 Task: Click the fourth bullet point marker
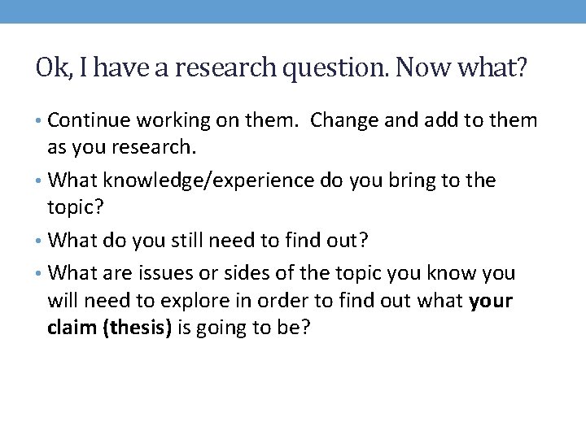pyautogui.click(x=38, y=274)
